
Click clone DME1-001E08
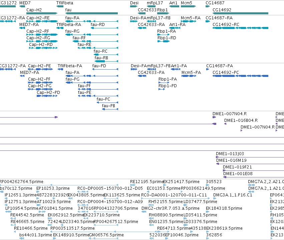pyautogui.click(x=254, y=177)
